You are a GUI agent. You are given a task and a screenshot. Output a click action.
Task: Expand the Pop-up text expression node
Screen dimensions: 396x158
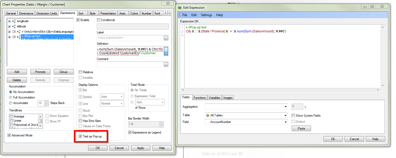[x=10, y=37]
